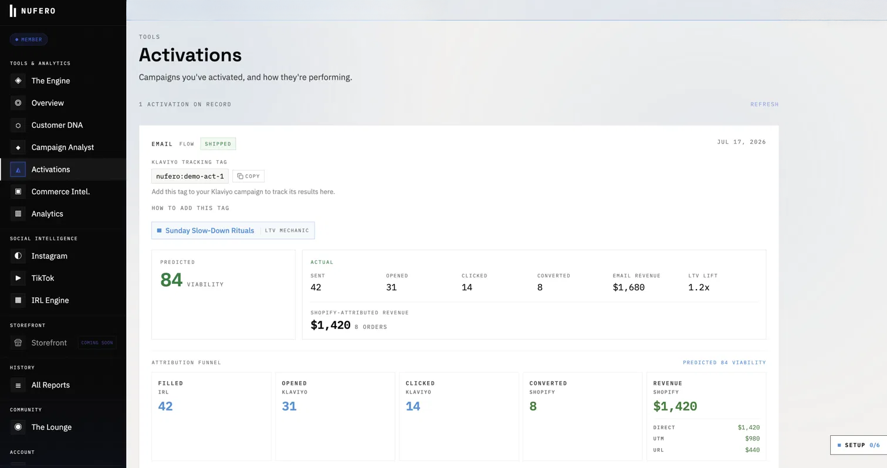Viewport: 887px width, 468px height.
Task: Open the Campaign Analyst icon
Action: pos(18,147)
